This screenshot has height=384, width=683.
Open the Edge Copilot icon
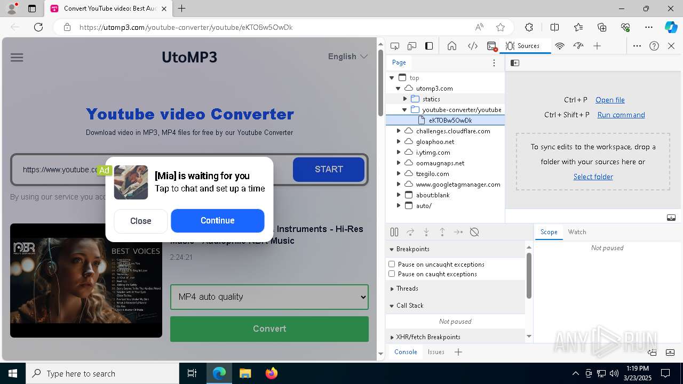[671, 27]
